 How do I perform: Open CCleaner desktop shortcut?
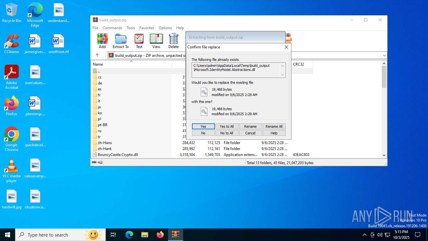coord(12,44)
